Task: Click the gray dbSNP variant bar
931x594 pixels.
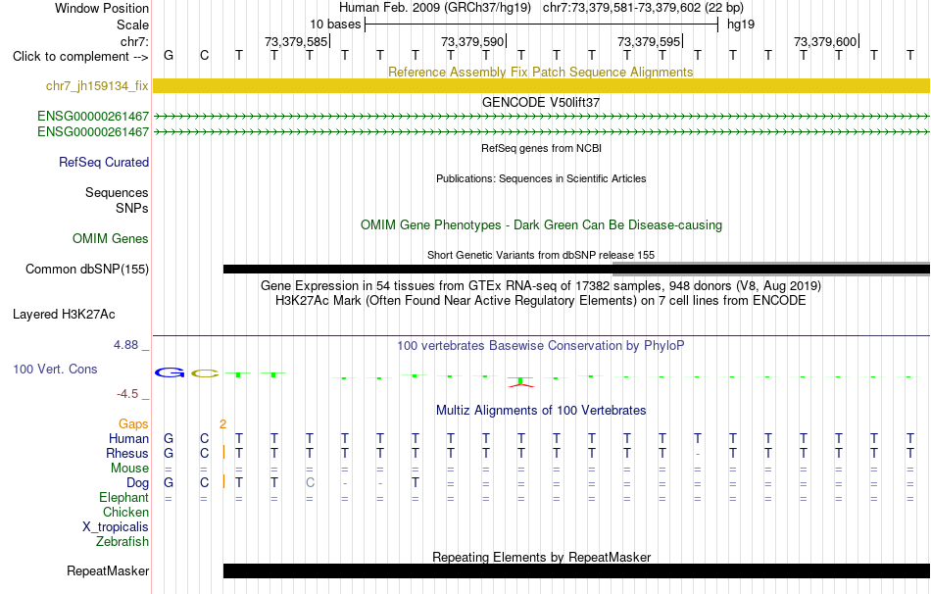Action: 770,270
